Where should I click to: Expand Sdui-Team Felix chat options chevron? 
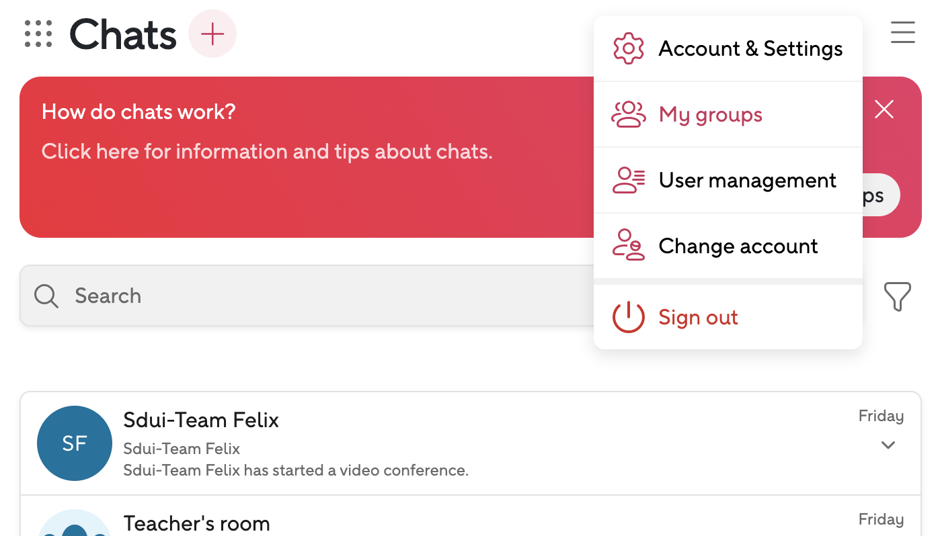pos(888,445)
